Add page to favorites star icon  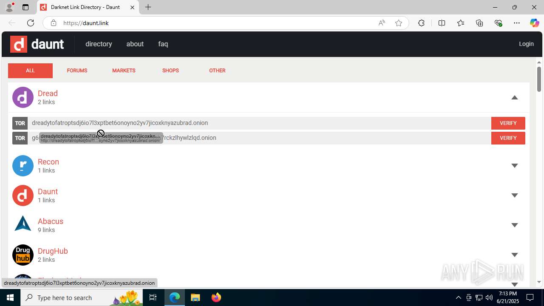tap(399, 23)
